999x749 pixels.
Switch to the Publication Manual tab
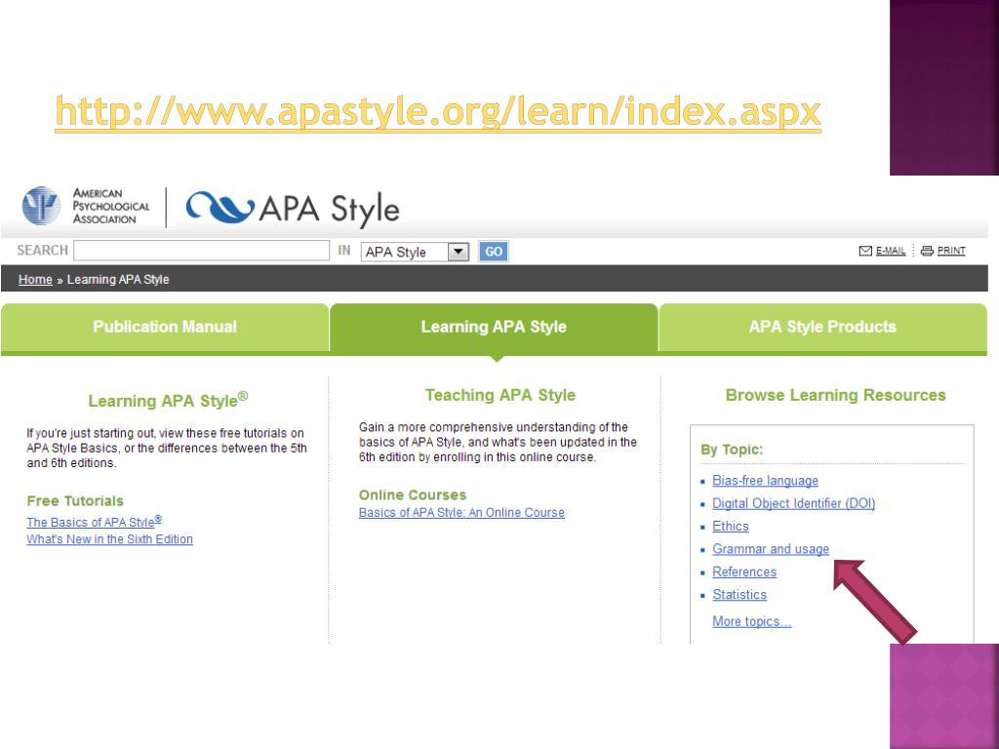coord(165,328)
